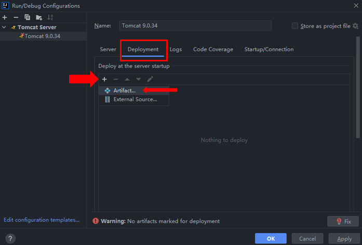362x245 pixels.
Task: Click the Apply button
Action: 344,239
